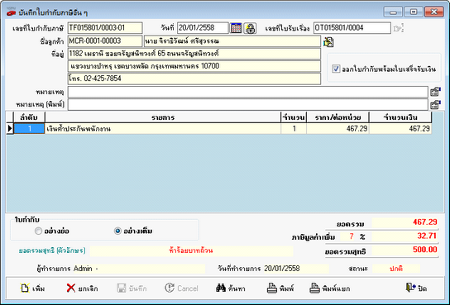Open the calendar date picker icon
The width and height of the screenshot is (450, 305).
pyautogui.click(x=236, y=28)
